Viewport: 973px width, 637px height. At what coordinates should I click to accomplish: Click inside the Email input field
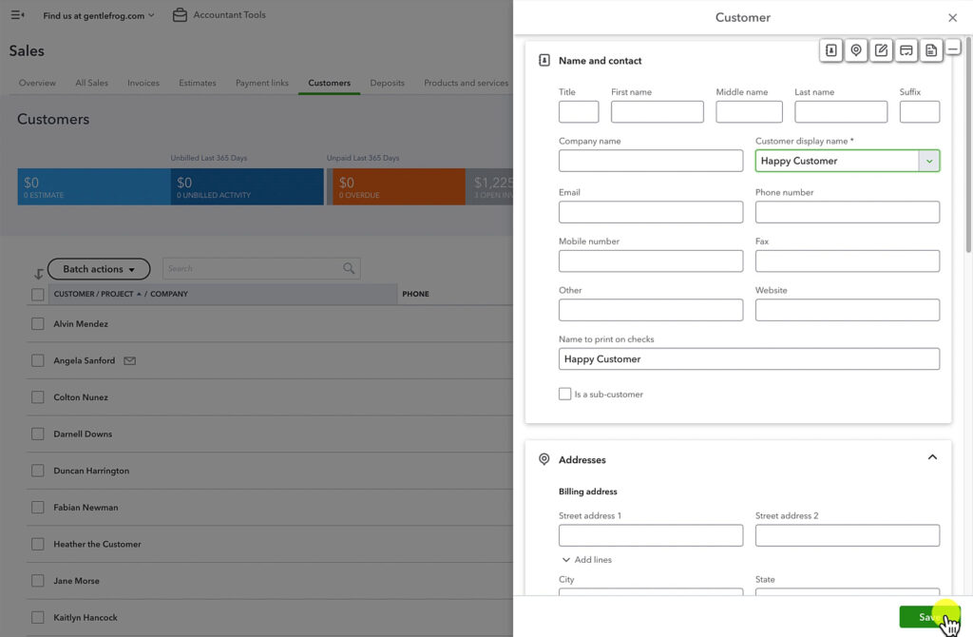click(x=650, y=211)
